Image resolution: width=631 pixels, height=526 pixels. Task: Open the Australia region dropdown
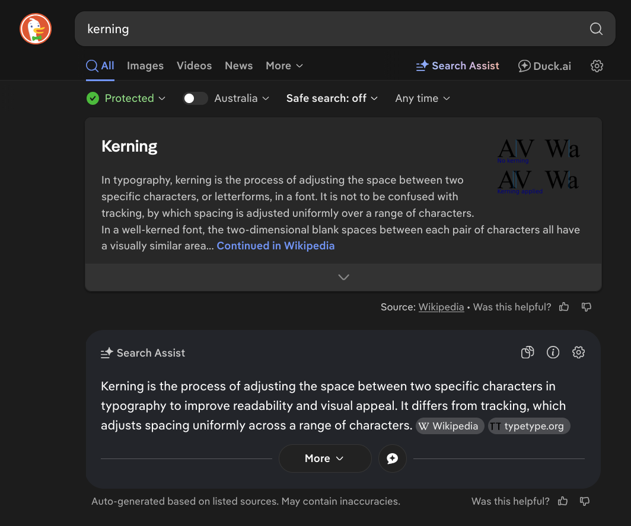coord(241,98)
